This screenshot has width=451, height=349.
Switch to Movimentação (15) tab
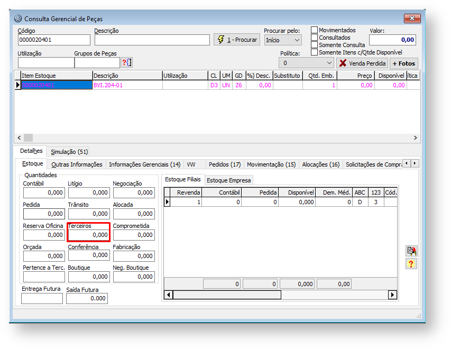(x=271, y=164)
